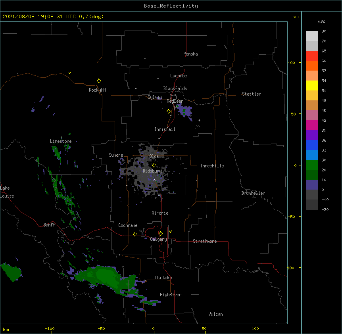Image resolution: width=342 pixels, height=334 pixels.
Task: Click the Sundre label
Action: tap(116, 155)
